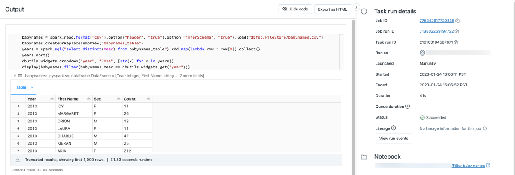Collapse the Task run details side panel
The width and height of the screenshot is (515, 175).
point(356,7)
